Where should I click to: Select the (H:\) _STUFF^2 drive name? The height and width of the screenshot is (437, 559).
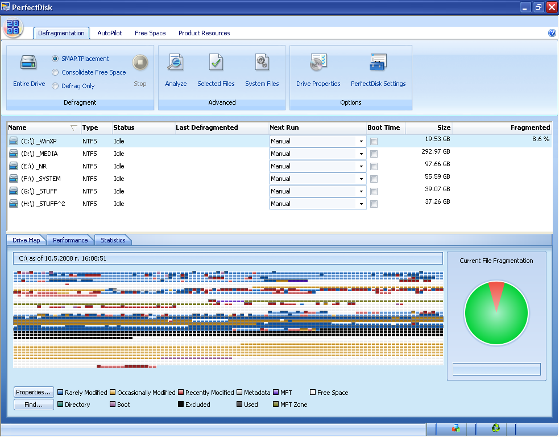[x=43, y=204]
